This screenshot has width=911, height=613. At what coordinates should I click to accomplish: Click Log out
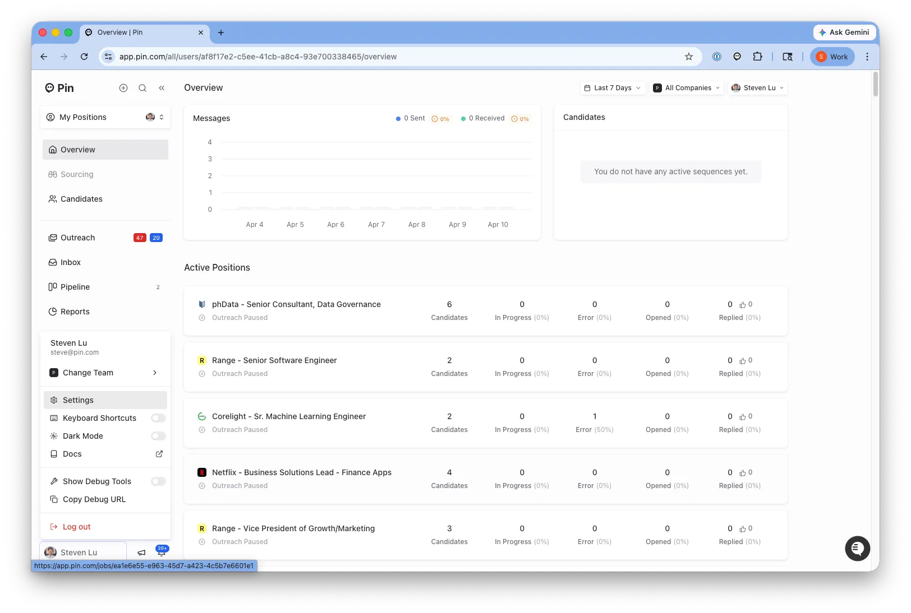pos(105,527)
